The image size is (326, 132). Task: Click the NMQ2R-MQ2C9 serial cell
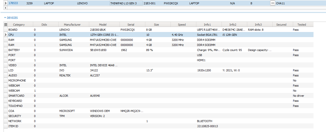click(x=133, y=111)
